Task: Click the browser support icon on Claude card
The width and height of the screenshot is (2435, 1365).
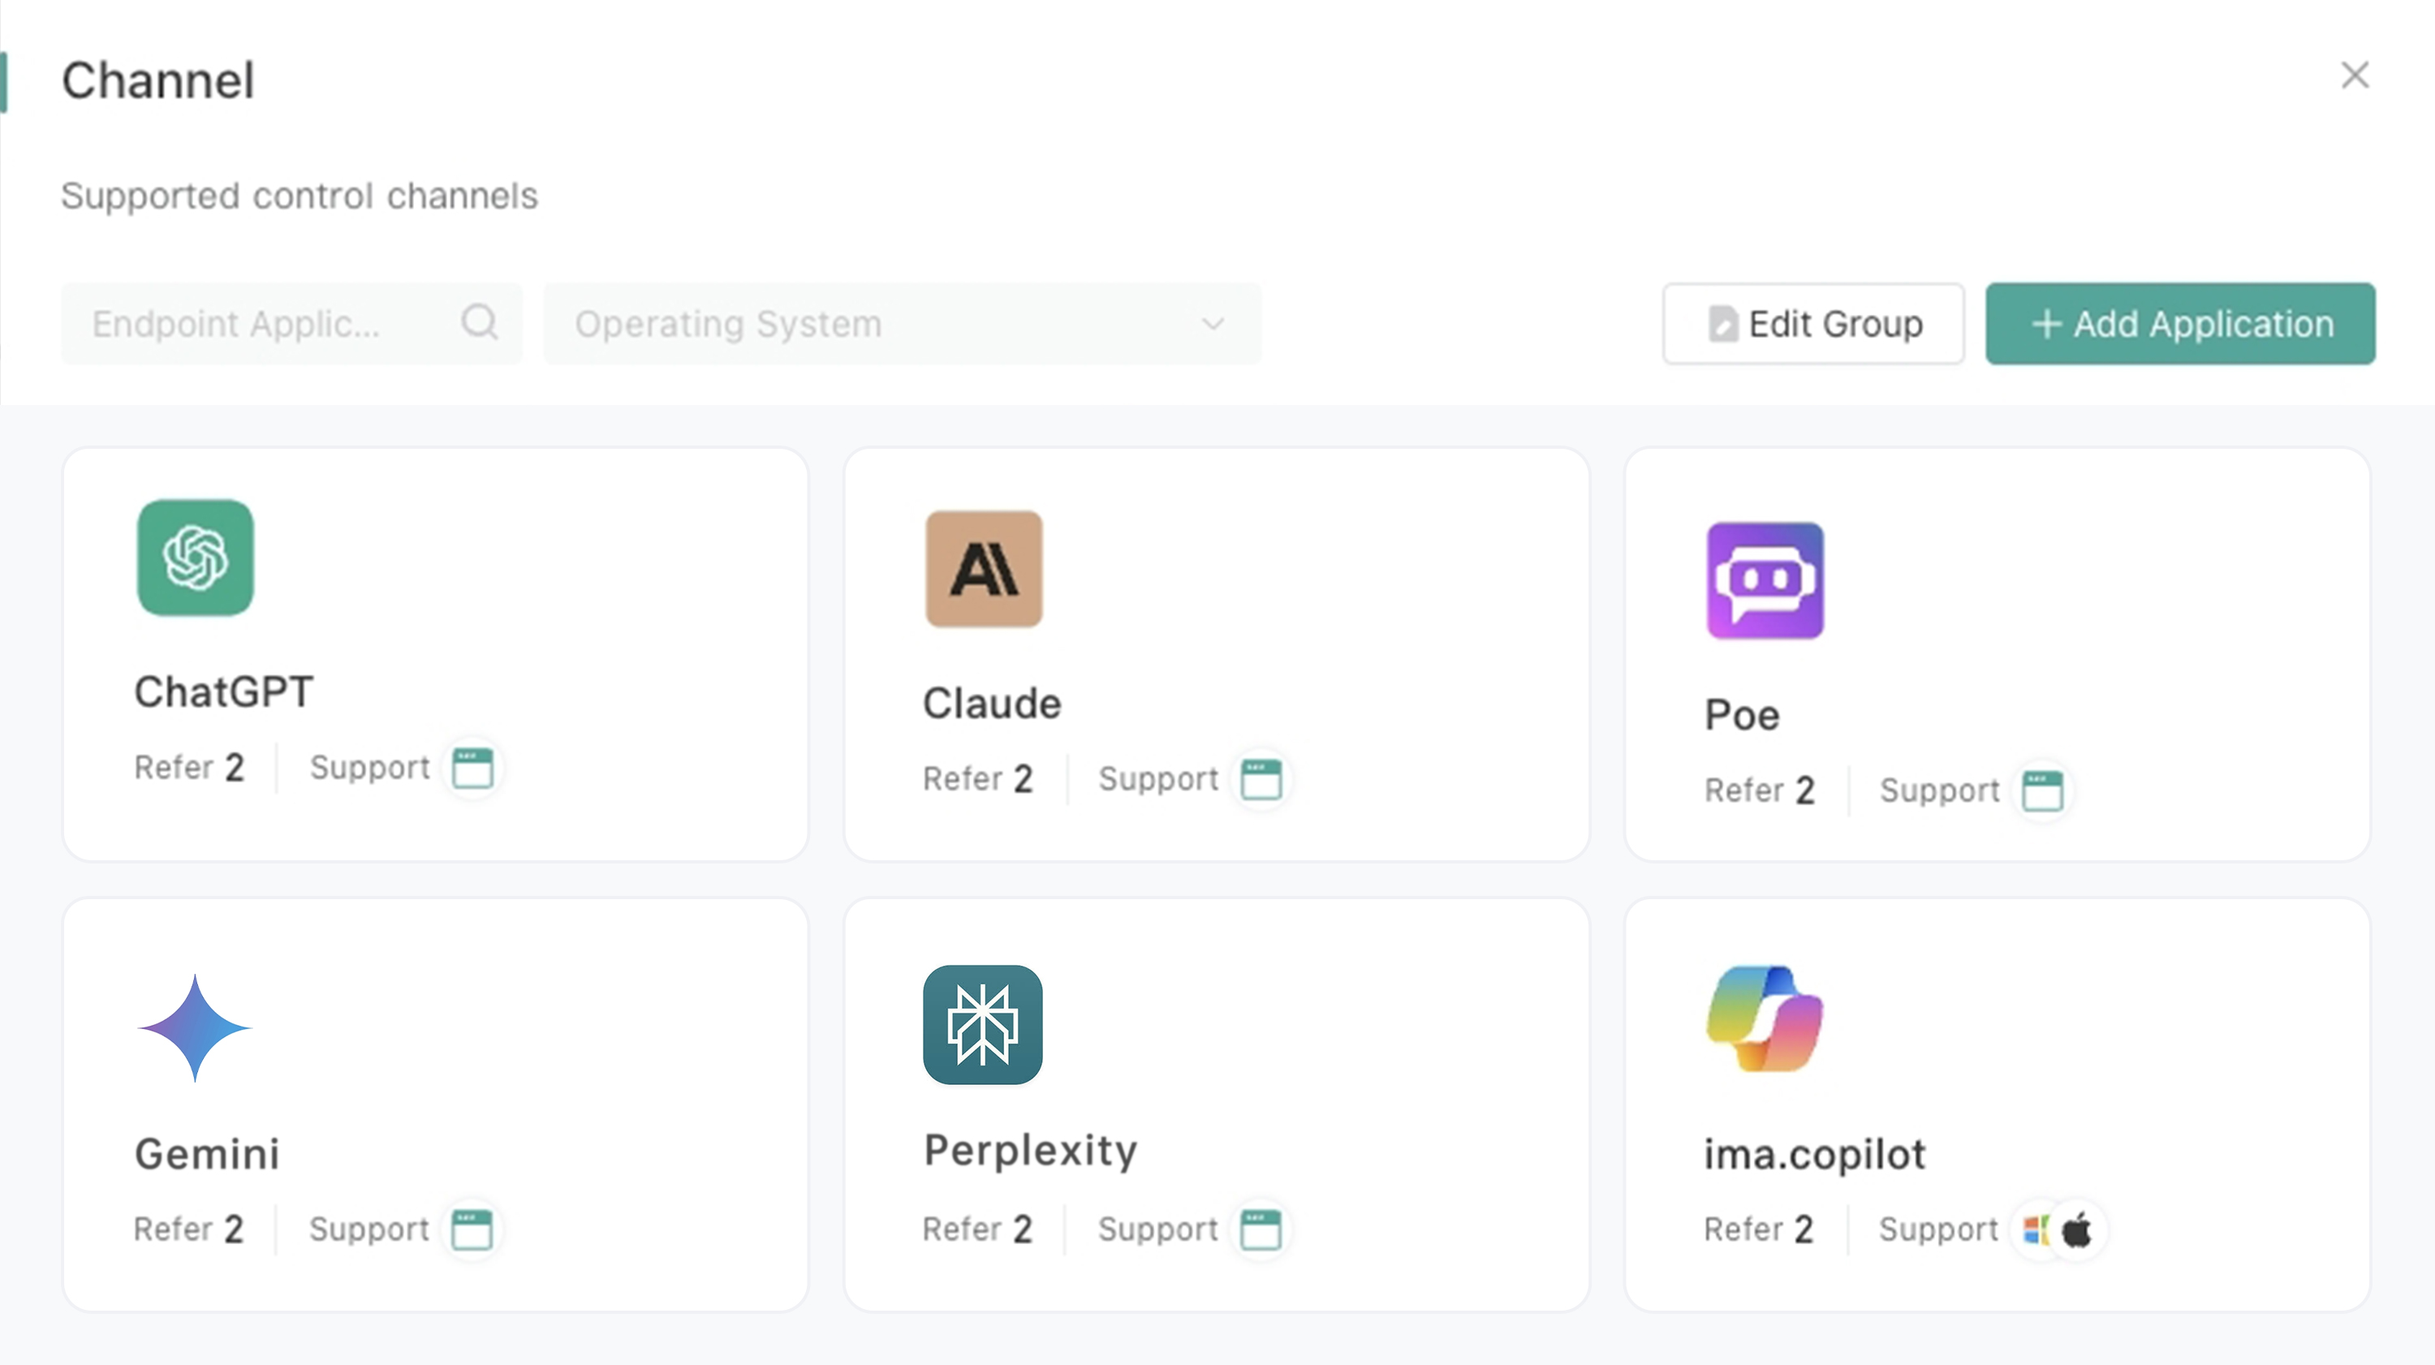Action: [1261, 779]
